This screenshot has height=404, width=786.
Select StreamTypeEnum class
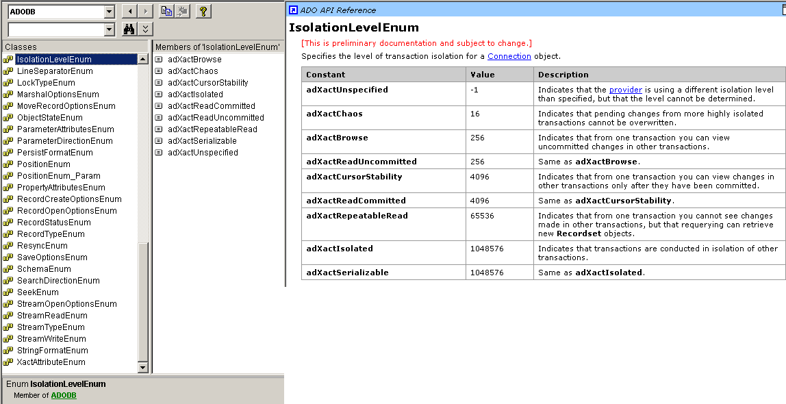tap(51, 327)
